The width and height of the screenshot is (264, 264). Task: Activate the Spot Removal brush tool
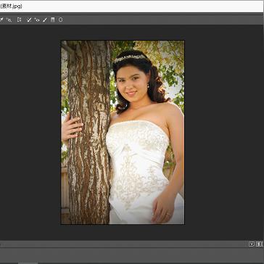pyautogui.click(x=29, y=20)
